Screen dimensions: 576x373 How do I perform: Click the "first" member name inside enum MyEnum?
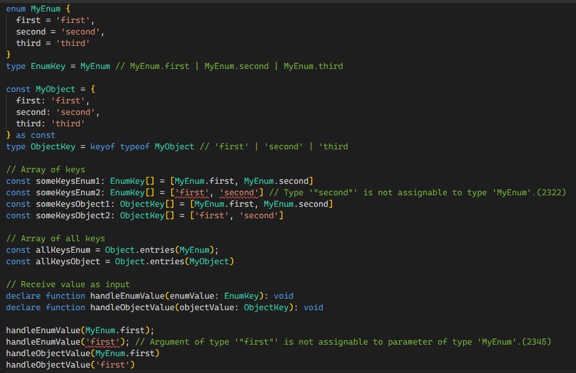click(x=28, y=20)
